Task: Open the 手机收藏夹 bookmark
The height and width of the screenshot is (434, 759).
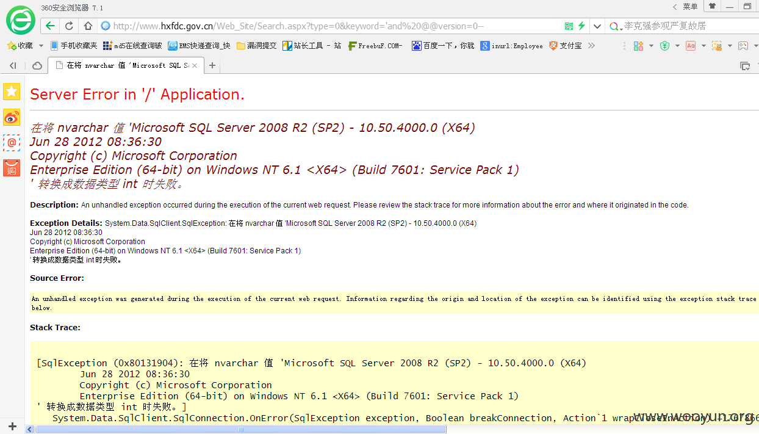Action: click(x=73, y=46)
